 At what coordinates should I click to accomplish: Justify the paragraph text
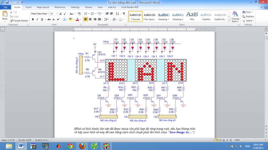[x=99, y=19]
